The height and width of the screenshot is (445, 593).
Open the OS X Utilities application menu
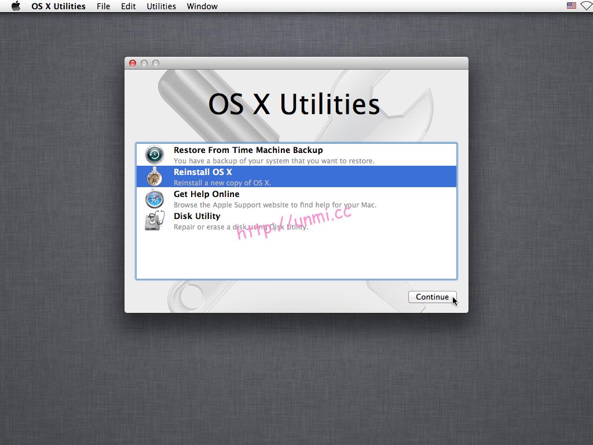[58, 6]
